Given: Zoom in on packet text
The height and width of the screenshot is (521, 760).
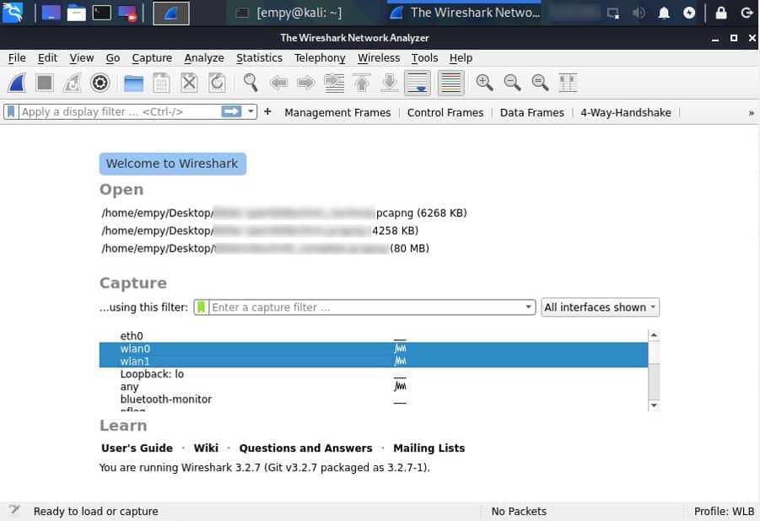Looking at the screenshot, I should [x=484, y=83].
